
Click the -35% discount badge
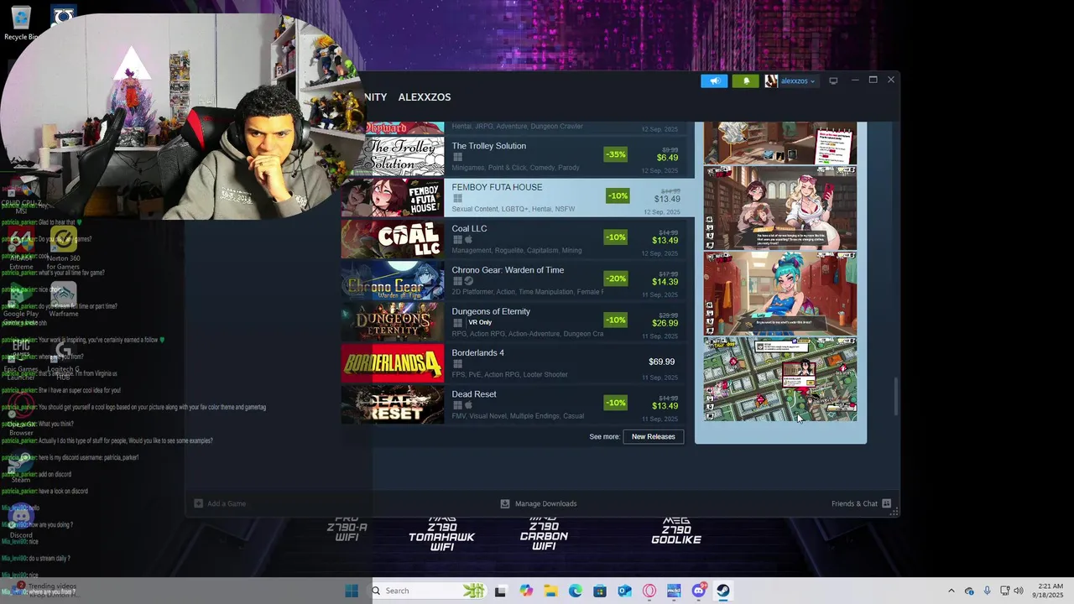(616, 154)
